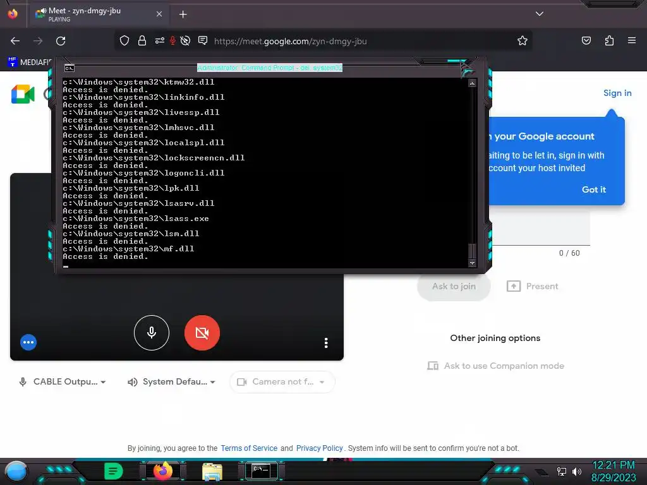This screenshot has height=485, width=647.
Task: Close the Meet zyn-dmgy-jbu tab
Action: click(x=159, y=14)
